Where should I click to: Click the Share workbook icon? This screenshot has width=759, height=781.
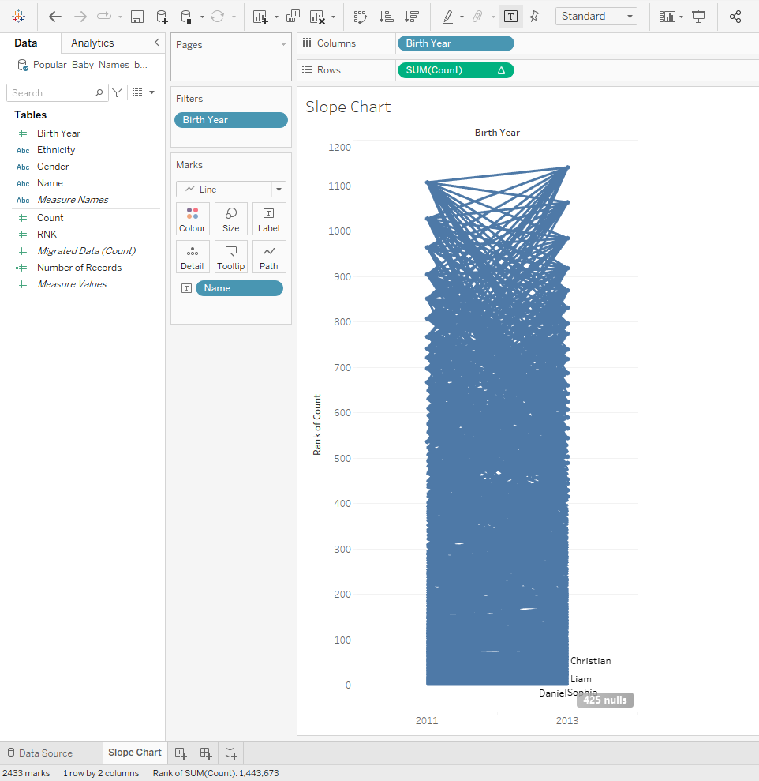735,17
